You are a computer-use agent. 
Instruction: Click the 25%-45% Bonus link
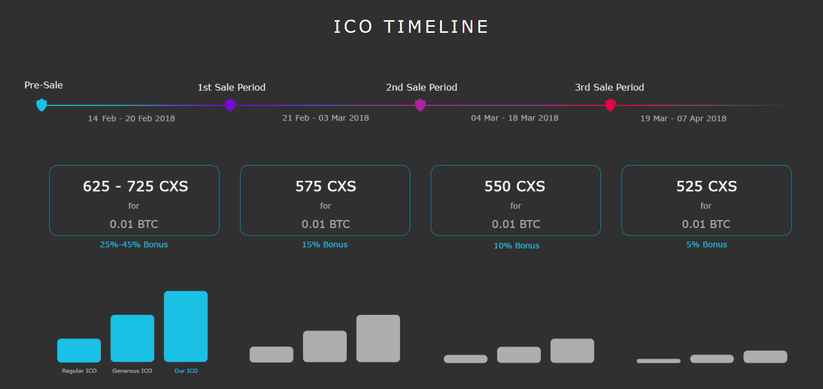[134, 245]
